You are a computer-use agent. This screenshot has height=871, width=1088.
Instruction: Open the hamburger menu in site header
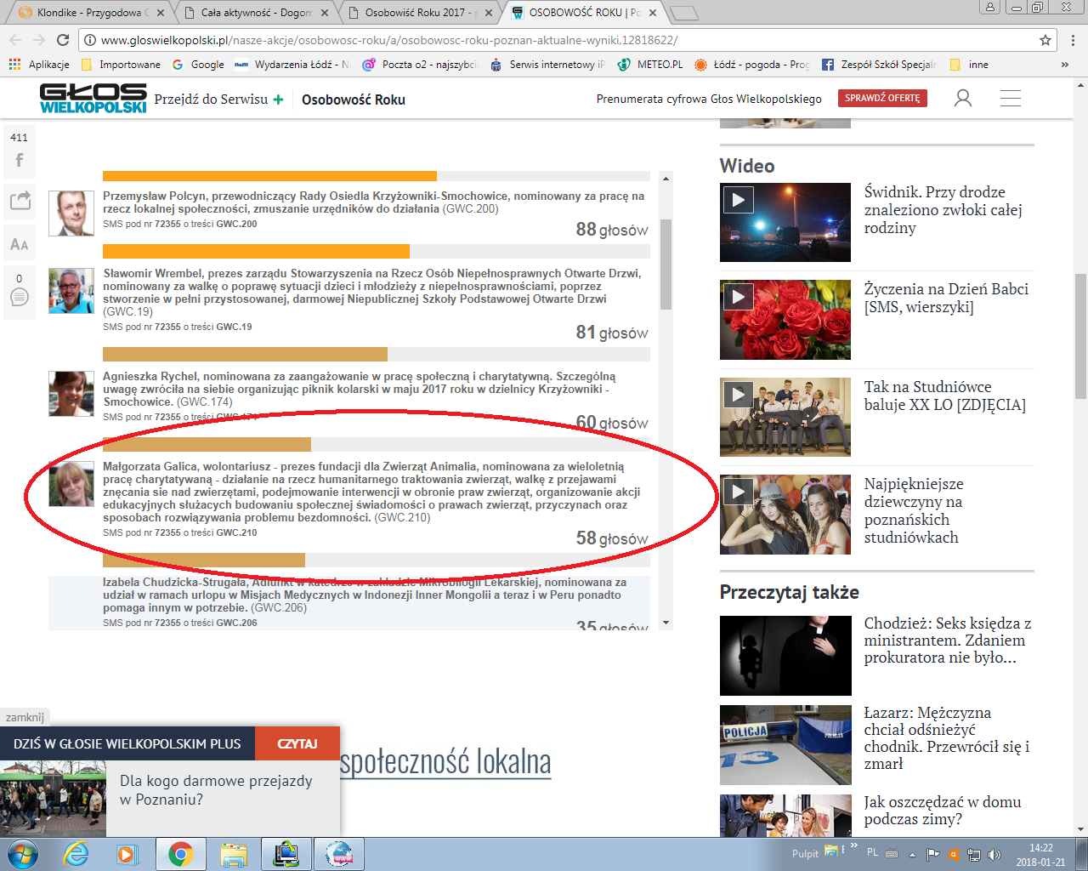[1011, 99]
